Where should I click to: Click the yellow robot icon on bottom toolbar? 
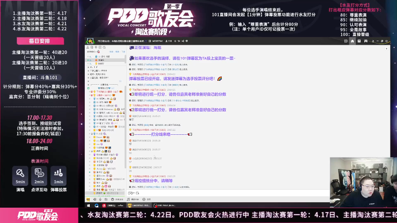click(x=88, y=199)
